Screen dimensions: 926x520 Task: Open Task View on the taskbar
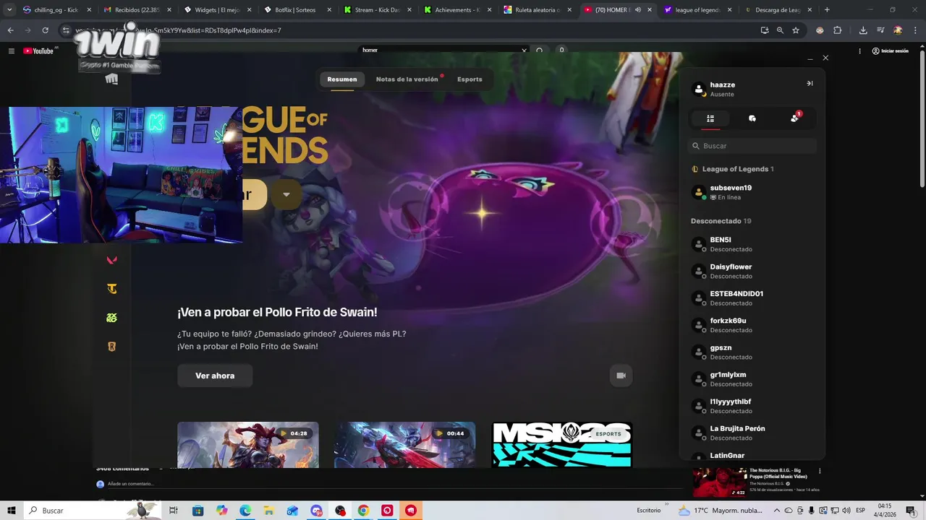(174, 511)
